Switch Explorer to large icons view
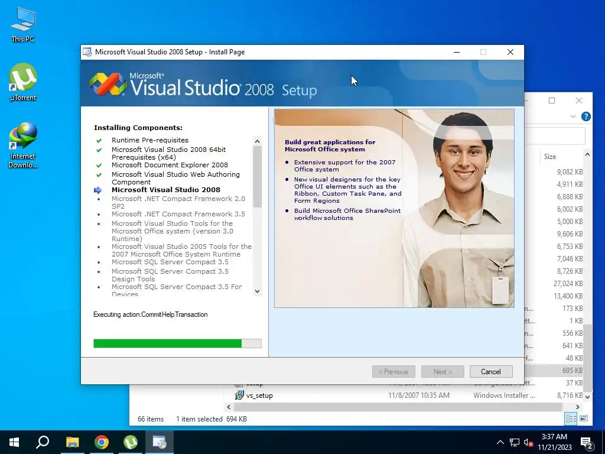This screenshot has height=454, width=605. [584, 419]
